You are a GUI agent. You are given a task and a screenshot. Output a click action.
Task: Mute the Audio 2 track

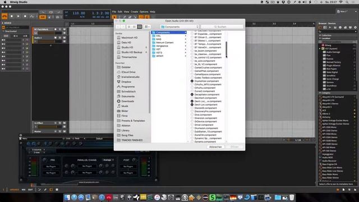click(x=65, y=38)
